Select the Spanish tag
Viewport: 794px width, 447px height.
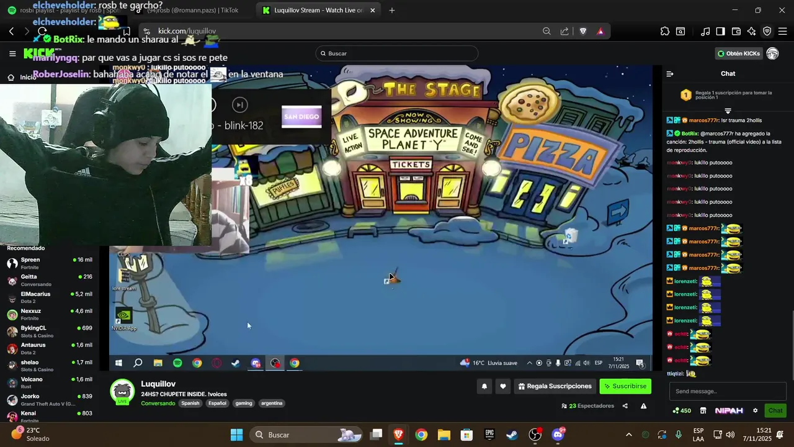point(190,403)
